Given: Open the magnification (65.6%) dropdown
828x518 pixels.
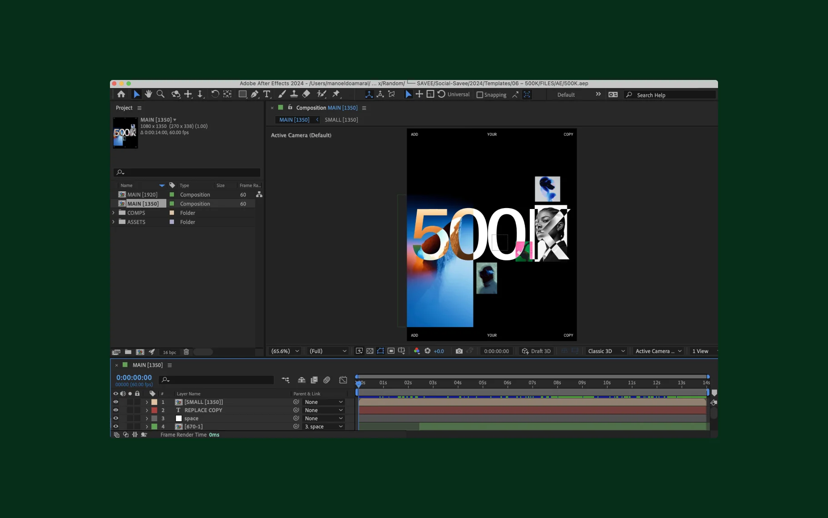Looking at the screenshot, I should (285, 351).
